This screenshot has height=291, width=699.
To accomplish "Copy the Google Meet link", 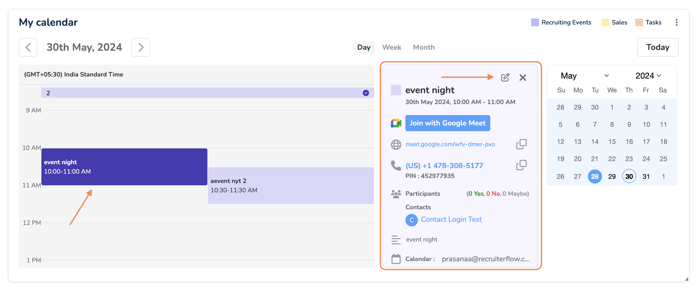I will [521, 144].
